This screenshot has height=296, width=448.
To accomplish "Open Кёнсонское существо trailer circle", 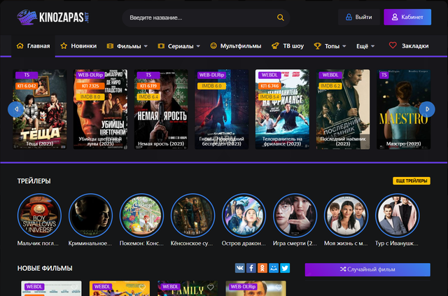I will 193,216.
